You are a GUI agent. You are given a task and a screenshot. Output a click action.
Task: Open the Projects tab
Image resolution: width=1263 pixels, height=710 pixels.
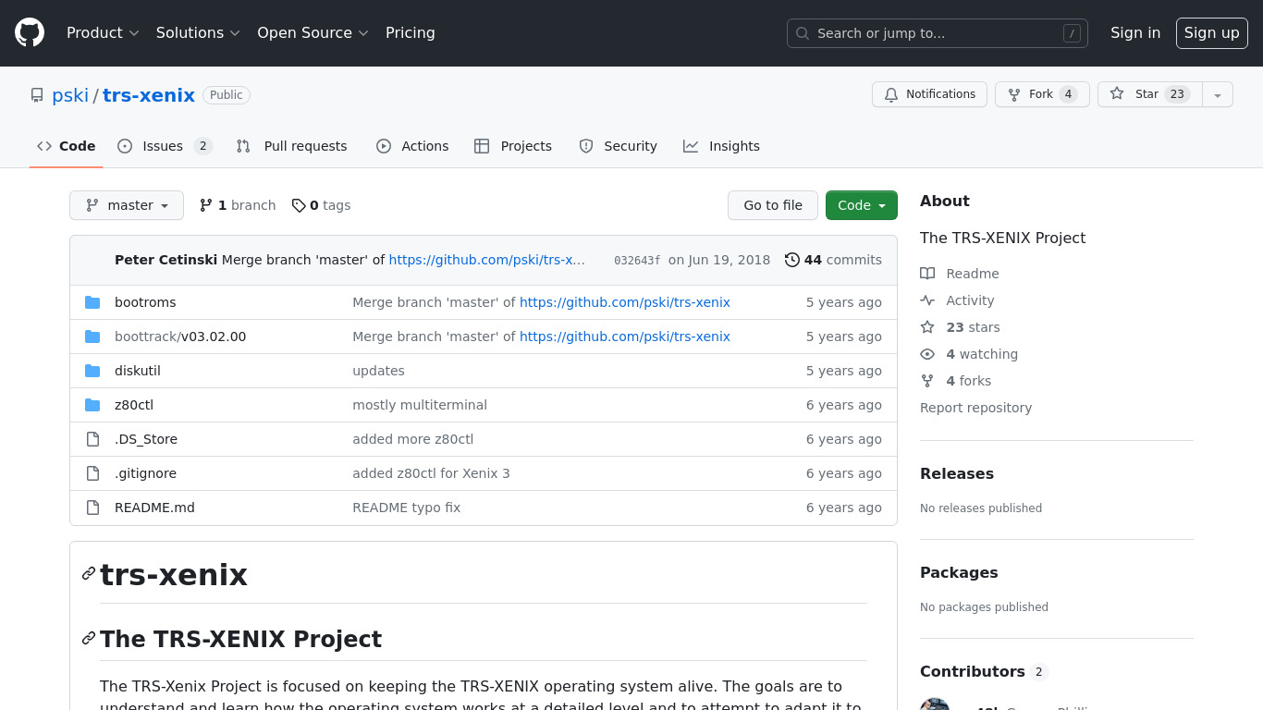tap(513, 146)
